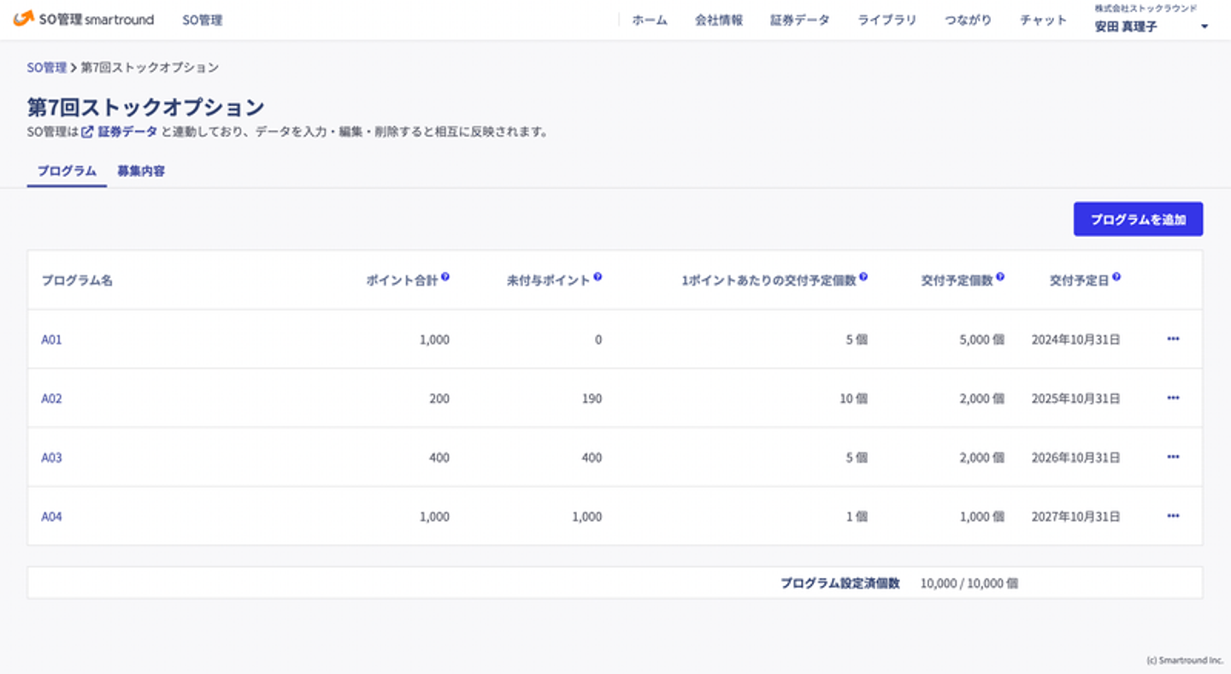The image size is (1231, 674).
Task: Open the three-dot menu for A01
Action: coord(1173,339)
